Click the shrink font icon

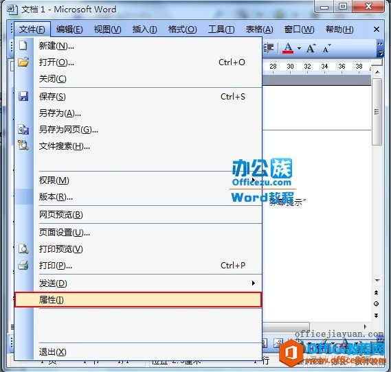[326, 48]
